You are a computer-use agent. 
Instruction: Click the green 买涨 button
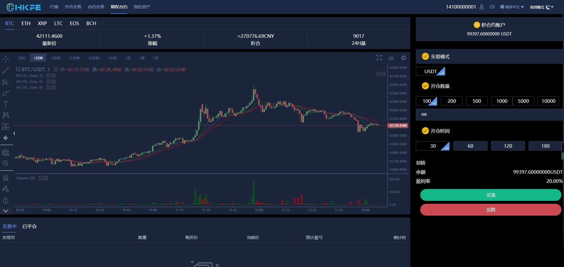(x=491, y=195)
